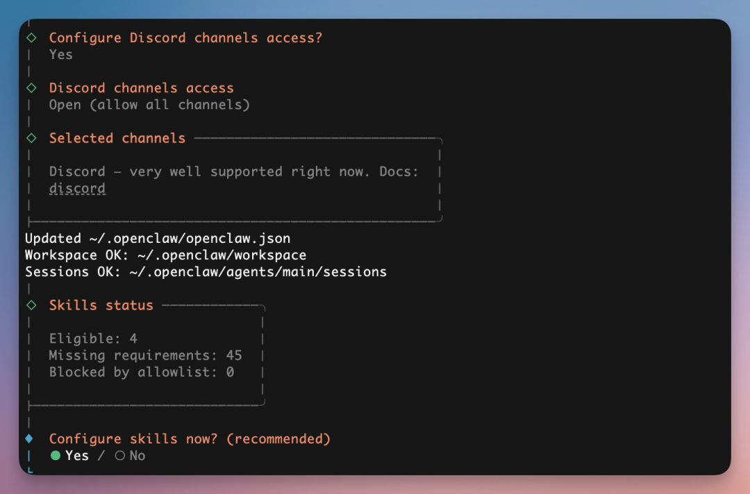
Task: Click the Missing requirements: 45 line
Action: (145, 355)
